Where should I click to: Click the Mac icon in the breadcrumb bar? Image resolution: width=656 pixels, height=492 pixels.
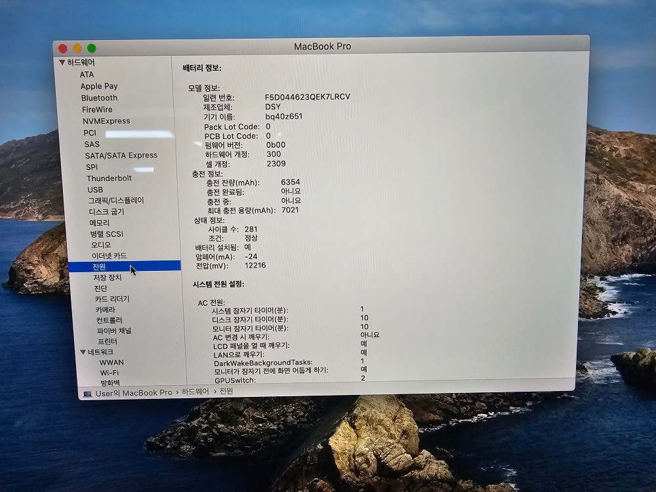click(89, 392)
